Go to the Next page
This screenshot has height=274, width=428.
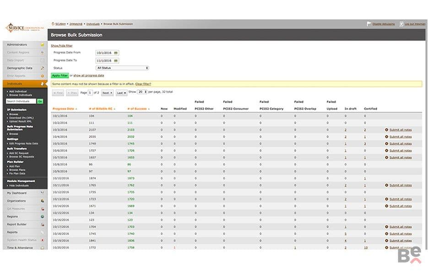coord(107,93)
